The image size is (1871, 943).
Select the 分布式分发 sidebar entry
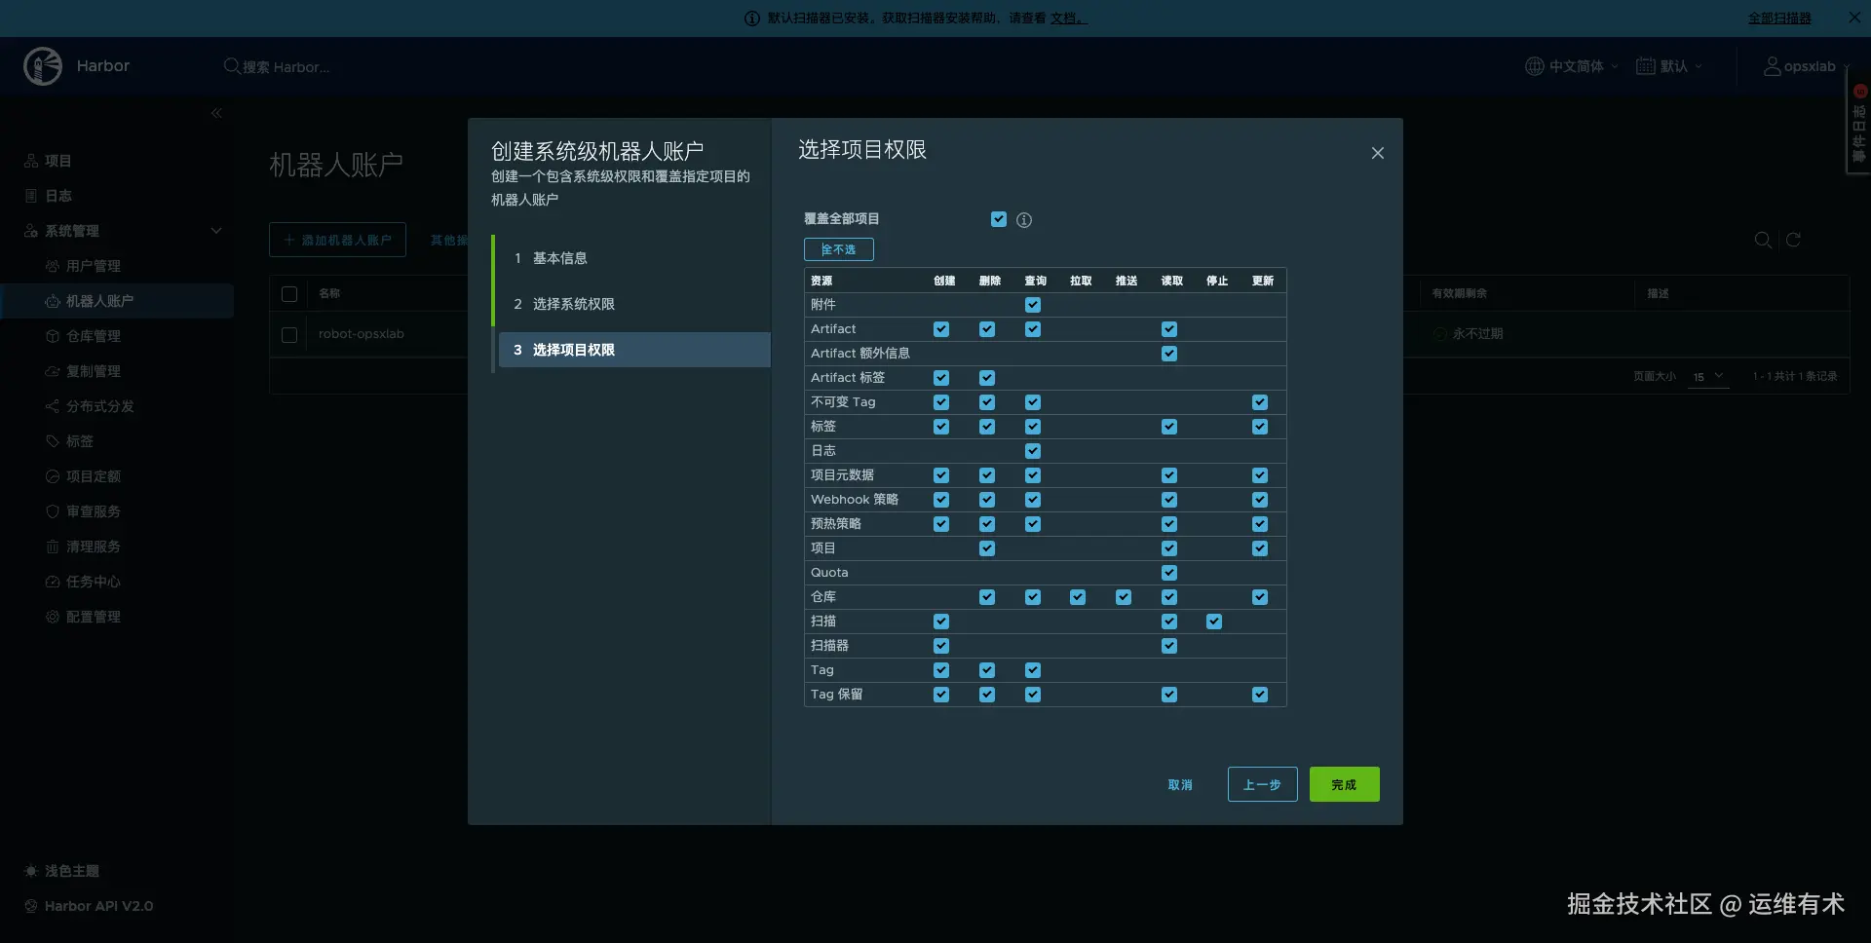pyautogui.click(x=99, y=405)
